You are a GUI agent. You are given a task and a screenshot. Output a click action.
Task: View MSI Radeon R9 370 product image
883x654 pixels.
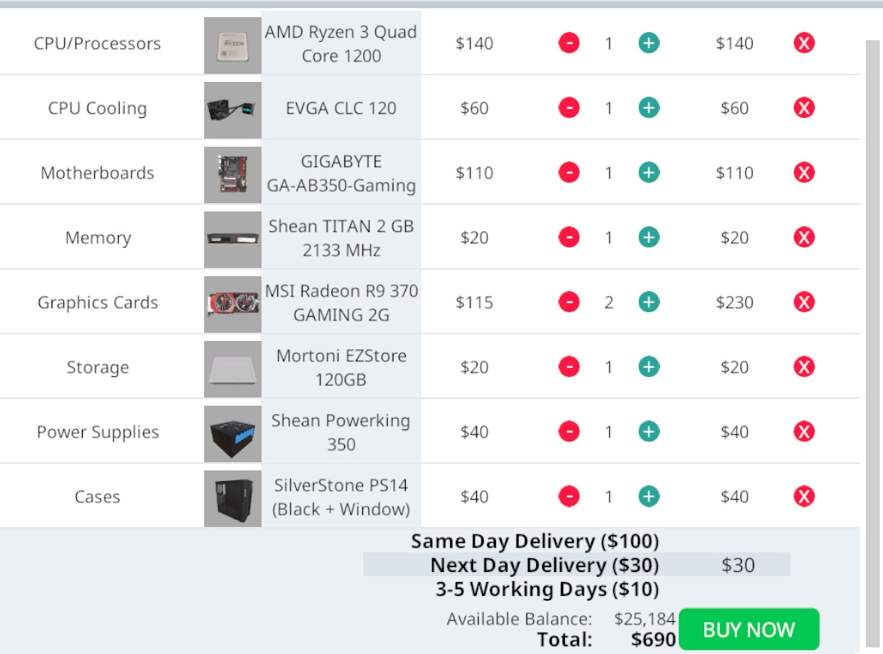[233, 304]
